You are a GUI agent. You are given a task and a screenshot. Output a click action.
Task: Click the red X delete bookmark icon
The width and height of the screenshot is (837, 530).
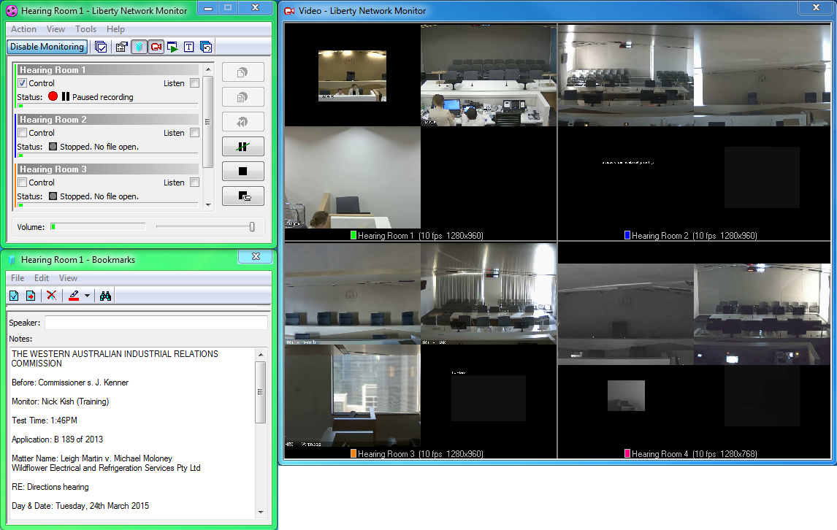51,296
